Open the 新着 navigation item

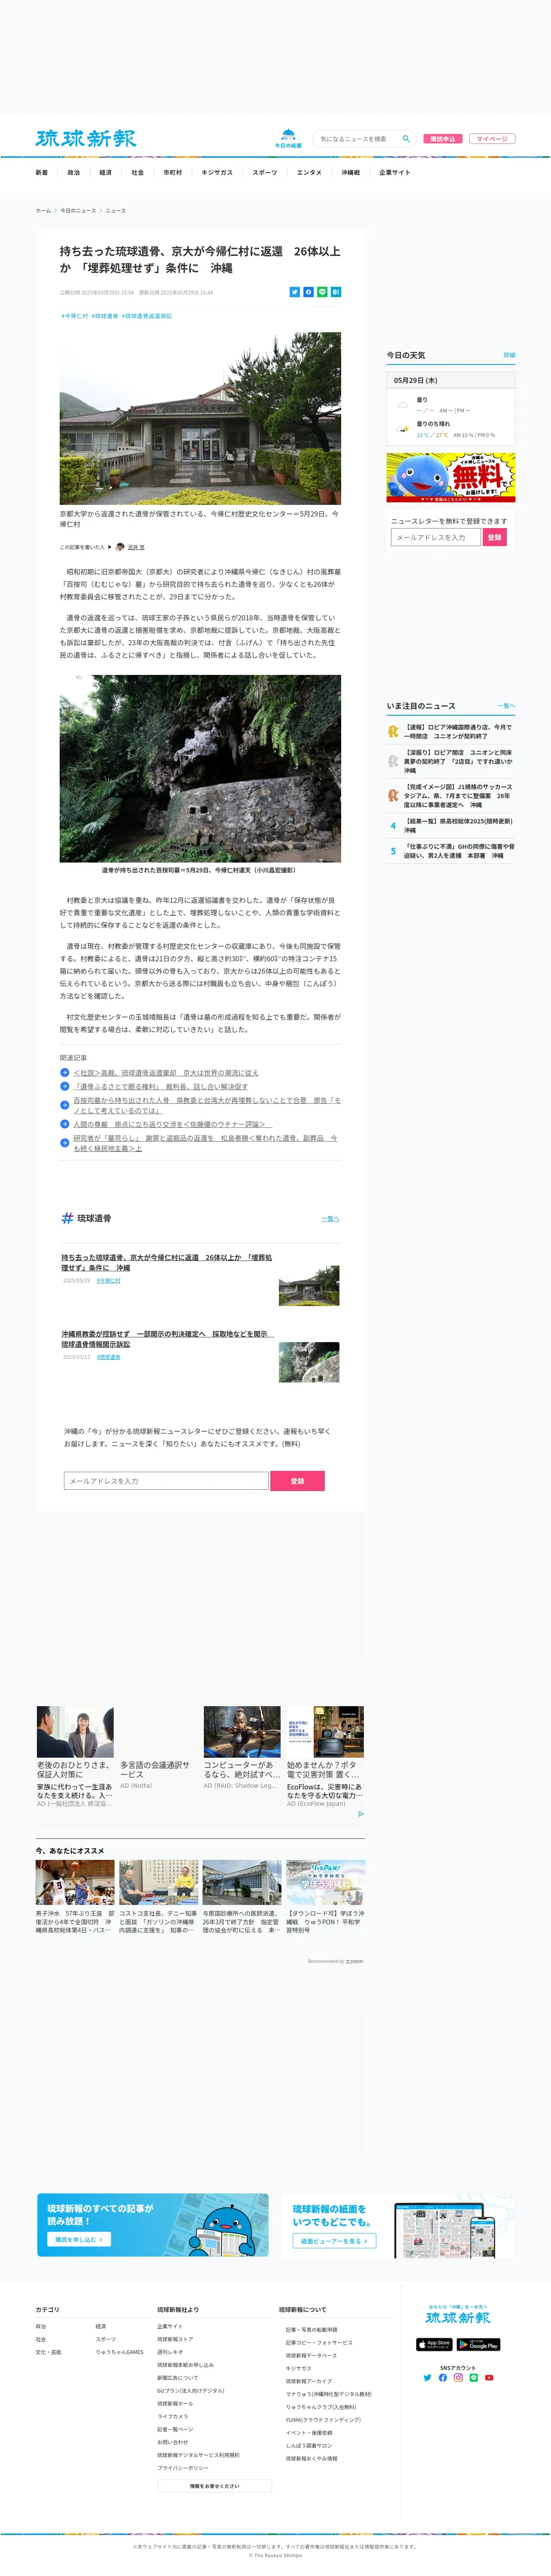41,172
